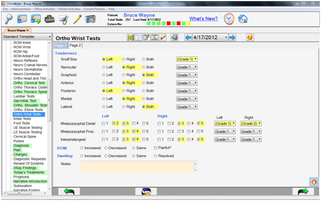
Task: Go to next visit date blue arrow
Action: point(232,37)
